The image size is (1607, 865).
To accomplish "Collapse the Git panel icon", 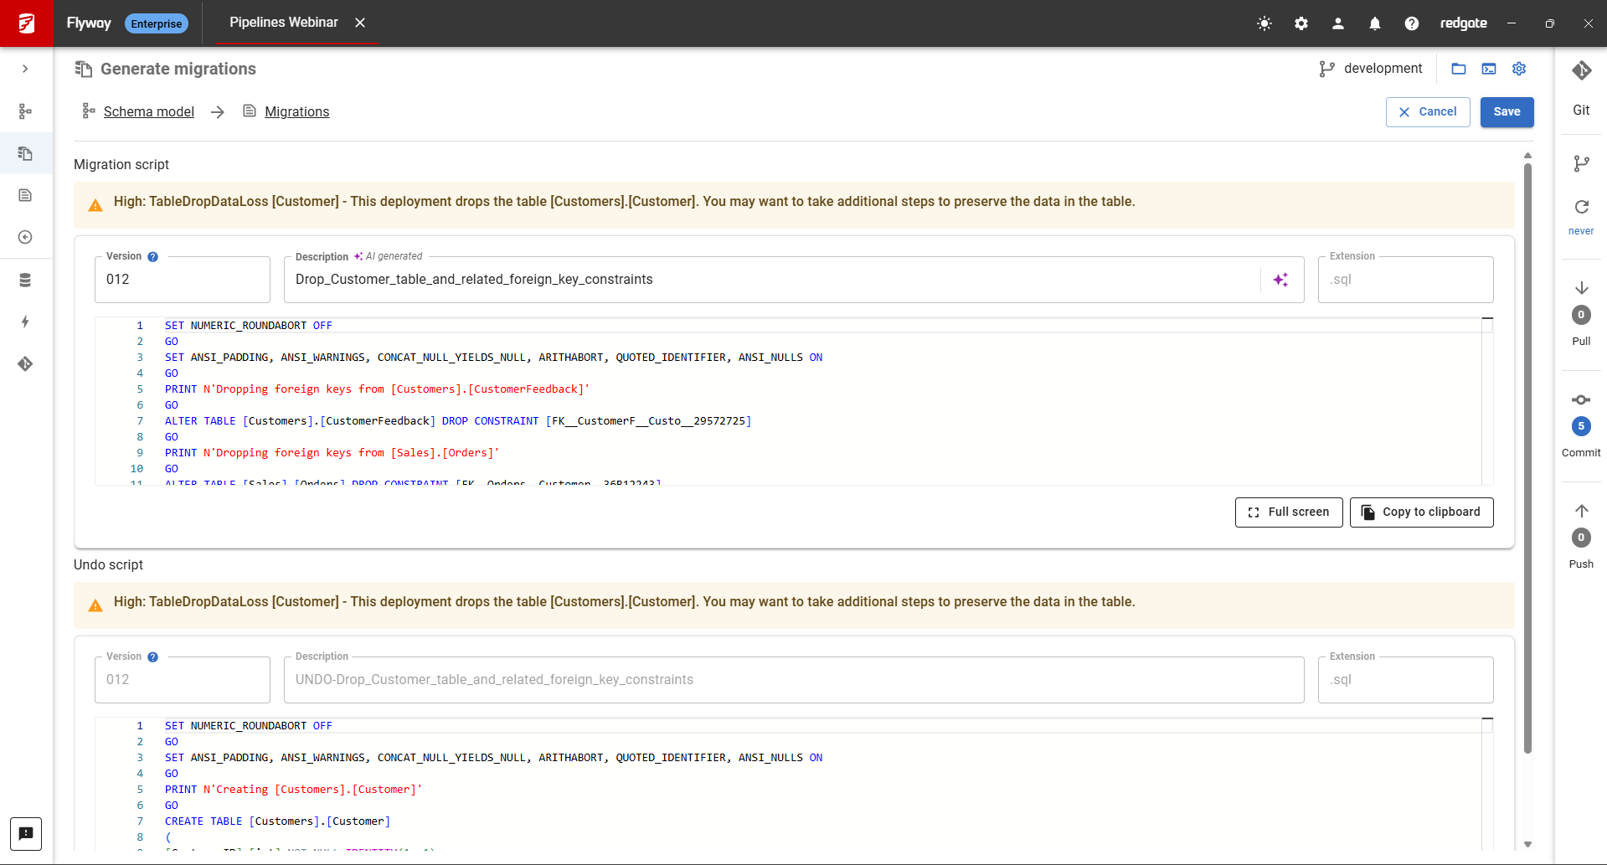I will [x=1581, y=71].
